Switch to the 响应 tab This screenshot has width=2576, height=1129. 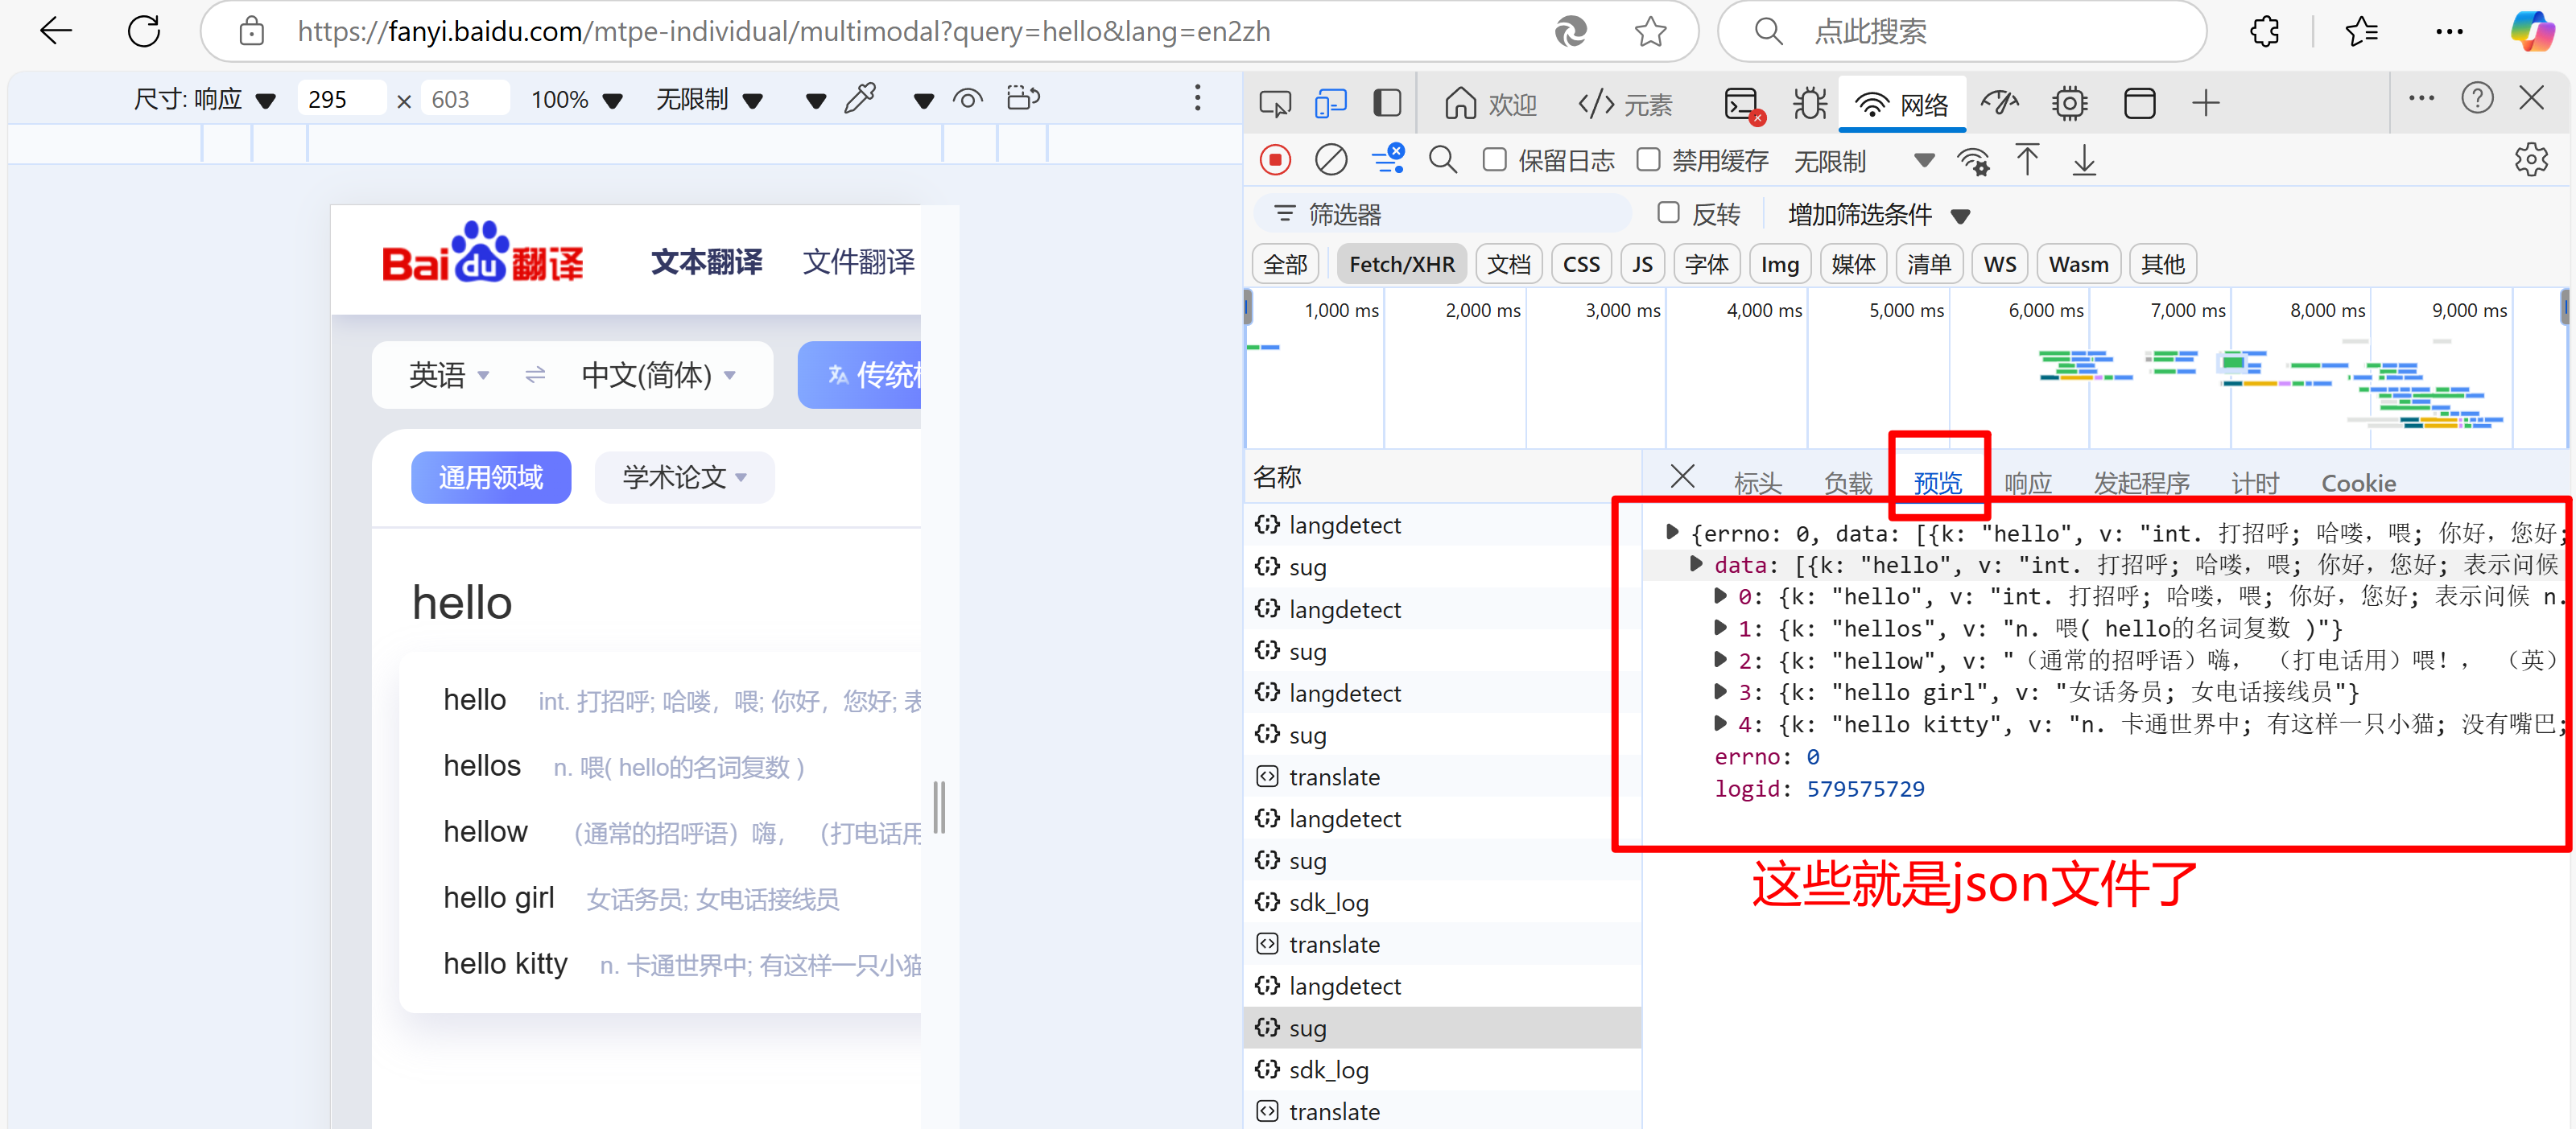pyautogui.click(x=2028, y=483)
